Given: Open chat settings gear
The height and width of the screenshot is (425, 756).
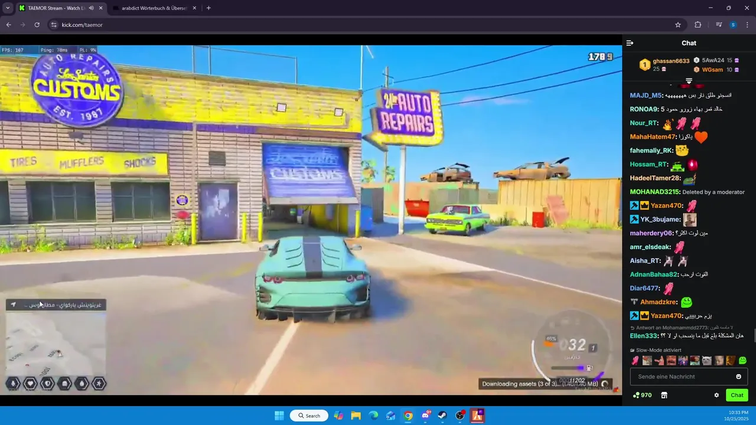Looking at the screenshot, I should [716, 395].
